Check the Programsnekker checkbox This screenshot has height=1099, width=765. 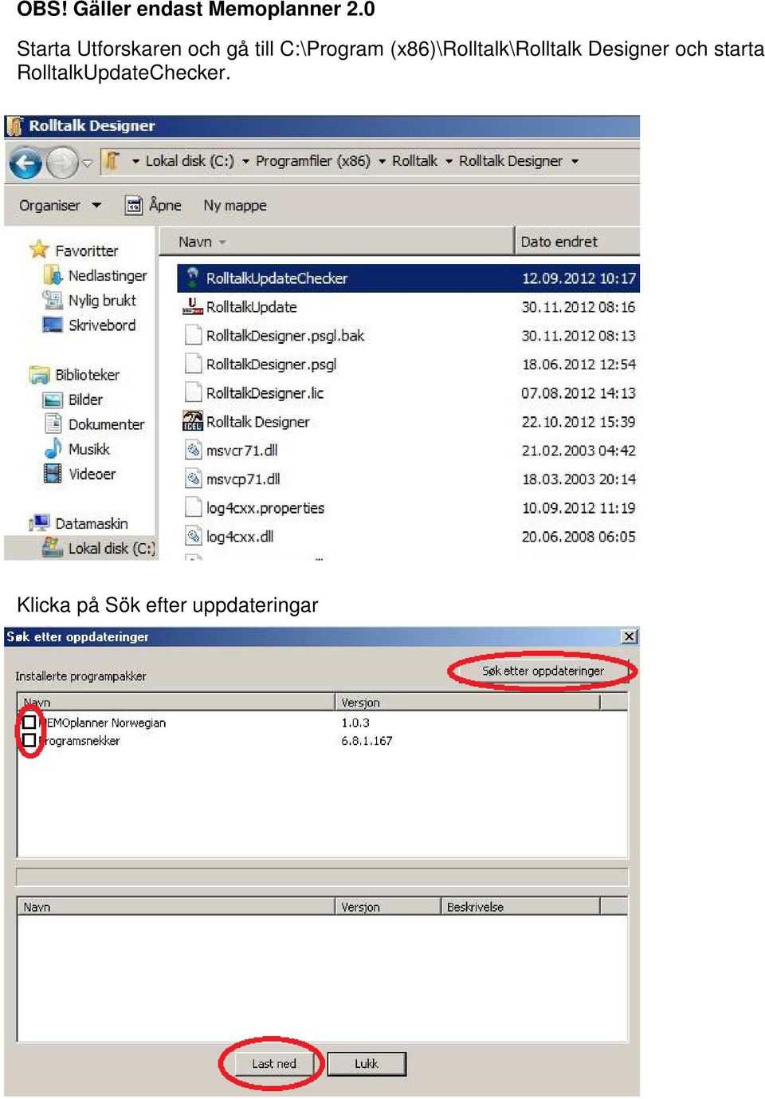(x=29, y=740)
